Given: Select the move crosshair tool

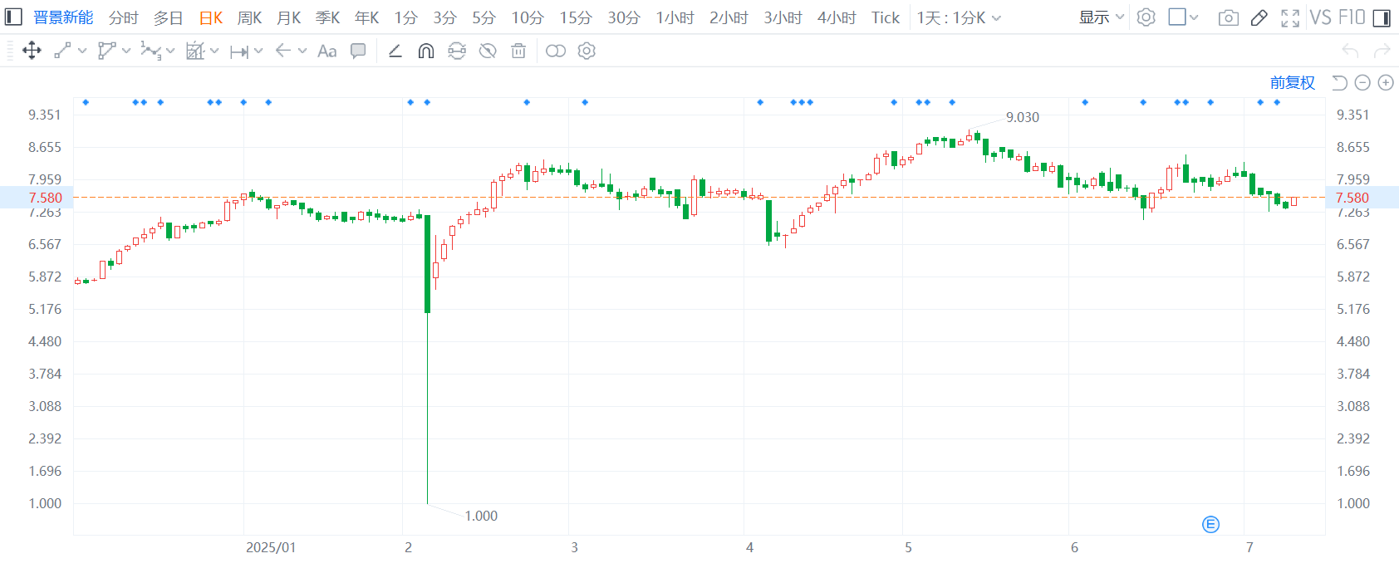Looking at the screenshot, I should click(32, 51).
